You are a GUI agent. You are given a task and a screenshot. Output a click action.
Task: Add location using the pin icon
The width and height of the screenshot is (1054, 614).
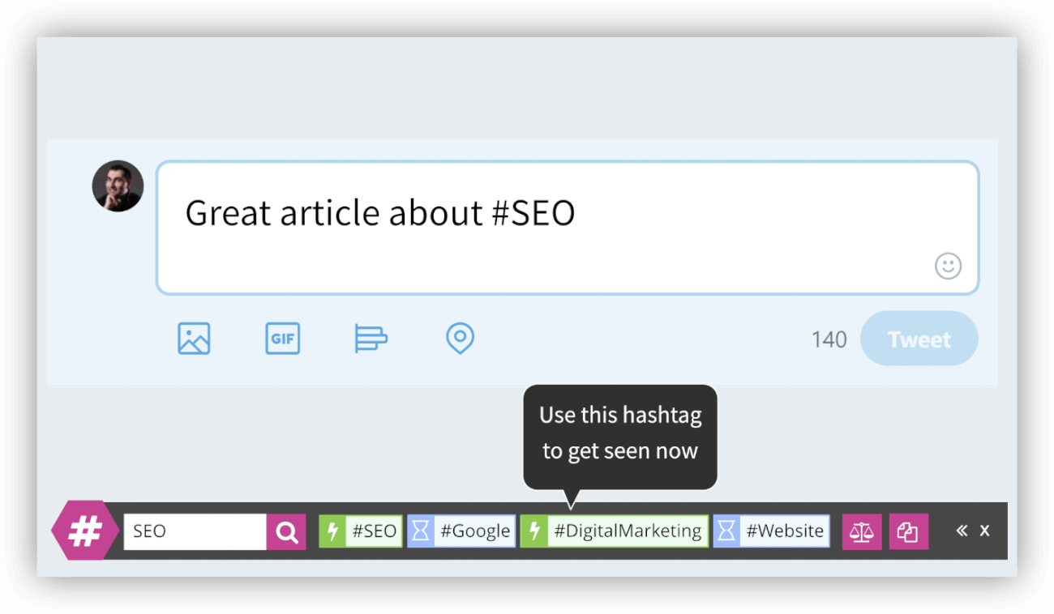click(x=460, y=339)
